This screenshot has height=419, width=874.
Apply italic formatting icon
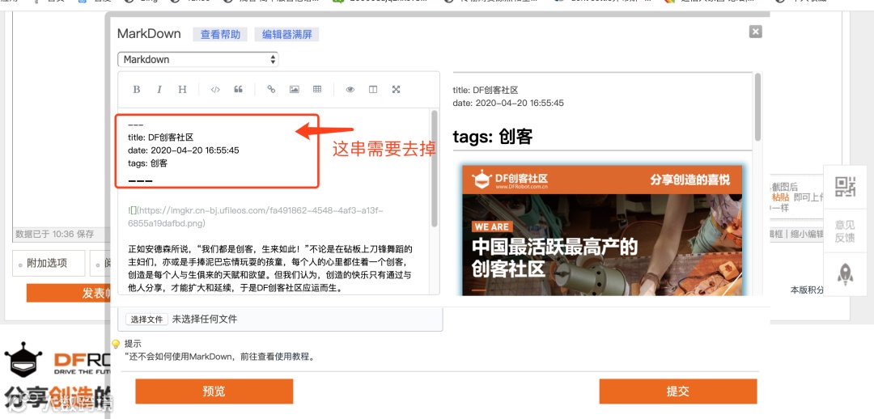159,90
